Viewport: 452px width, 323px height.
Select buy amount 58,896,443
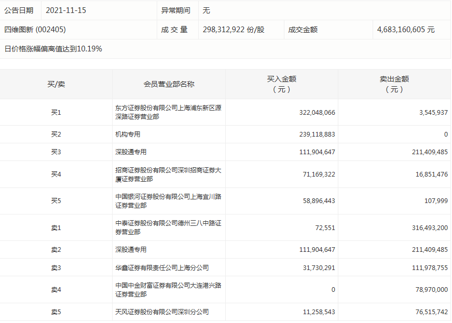click(319, 201)
